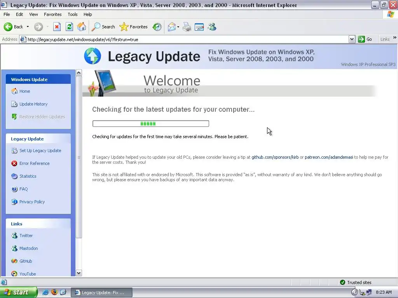Image resolution: width=398 pixels, height=298 pixels.
Task: Expand the Links toolbar chevron
Action: 395,38
